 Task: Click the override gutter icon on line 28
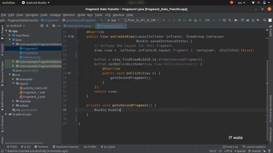[69, 73]
